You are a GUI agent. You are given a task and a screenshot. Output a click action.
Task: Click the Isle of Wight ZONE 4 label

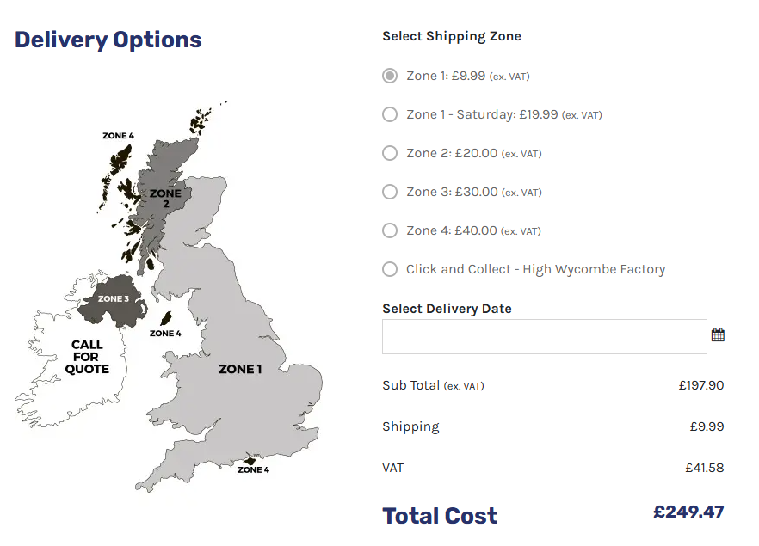click(253, 469)
